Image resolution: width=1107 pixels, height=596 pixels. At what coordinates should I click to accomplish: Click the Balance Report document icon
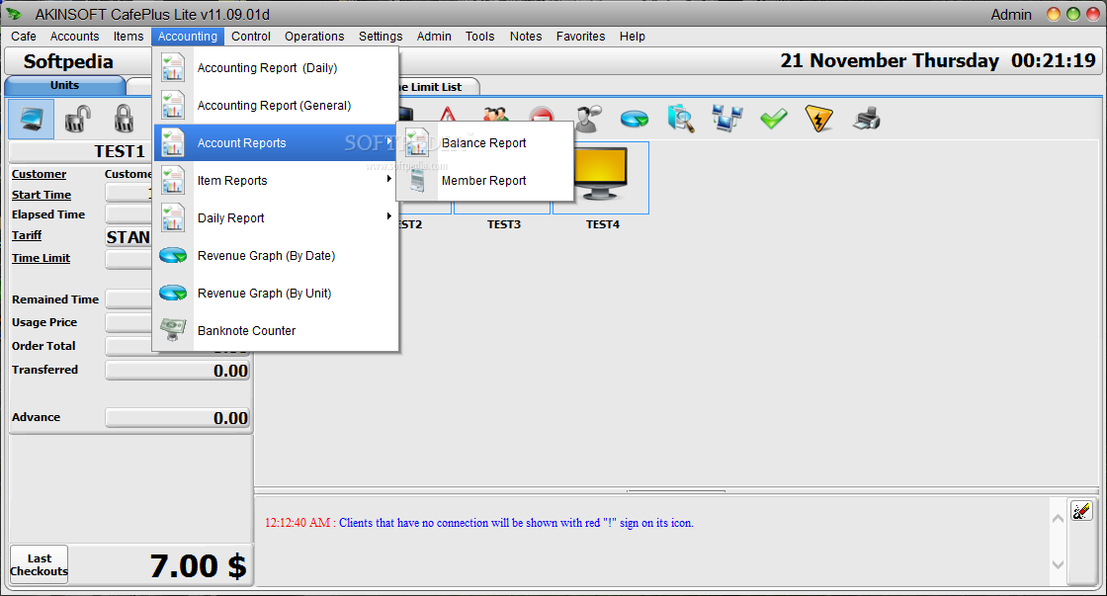[x=417, y=142]
